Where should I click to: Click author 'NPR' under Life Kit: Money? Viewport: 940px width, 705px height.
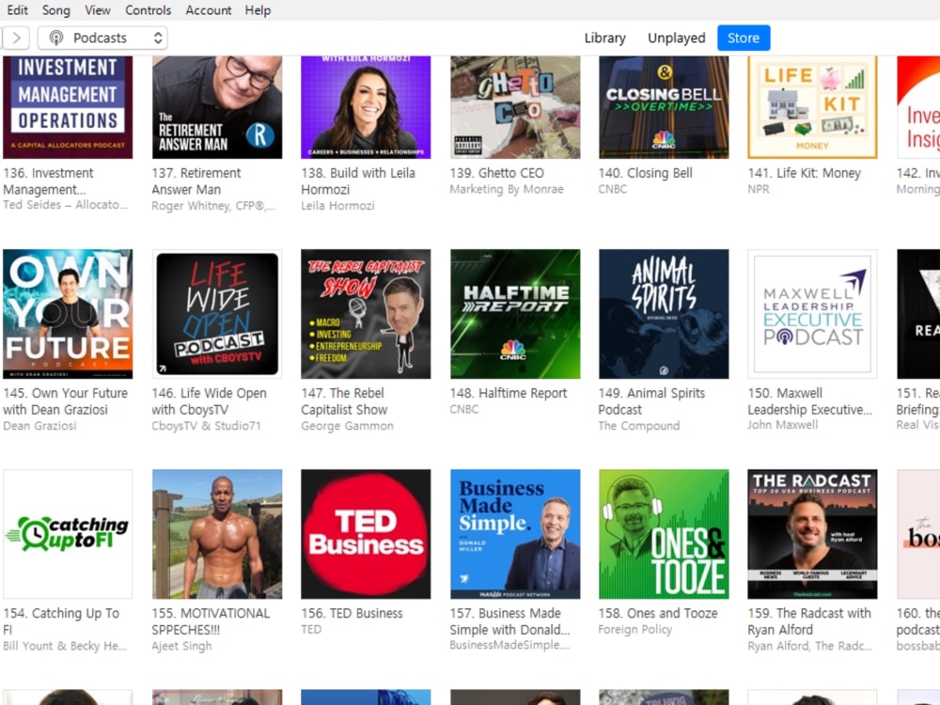pyautogui.click(x=759, y=190)
